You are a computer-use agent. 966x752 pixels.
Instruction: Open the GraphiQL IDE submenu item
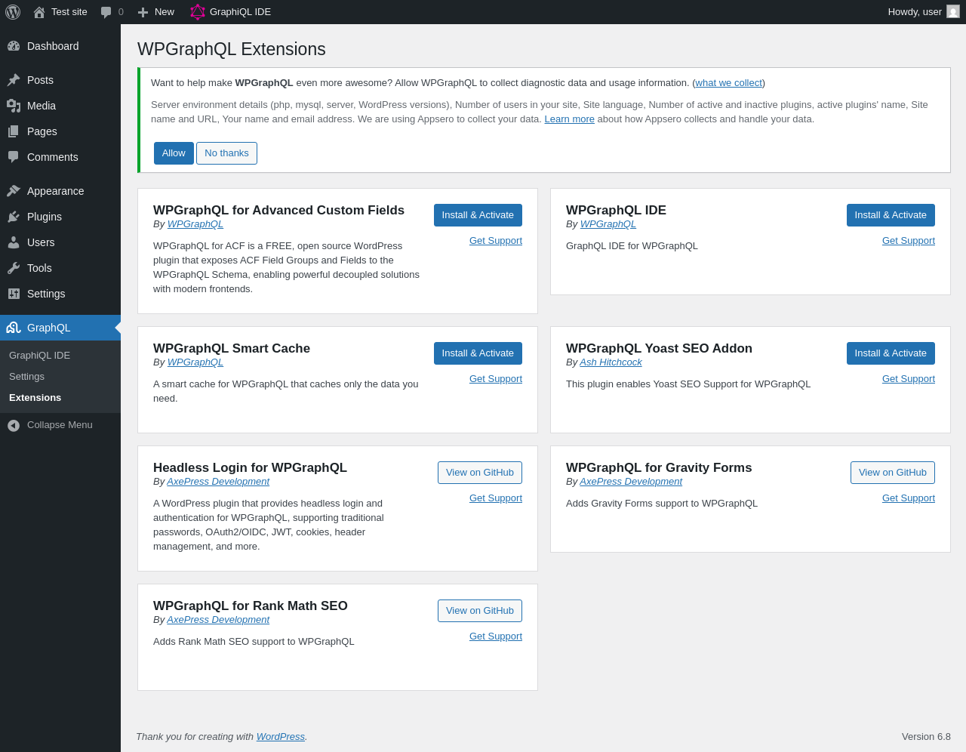39,355
